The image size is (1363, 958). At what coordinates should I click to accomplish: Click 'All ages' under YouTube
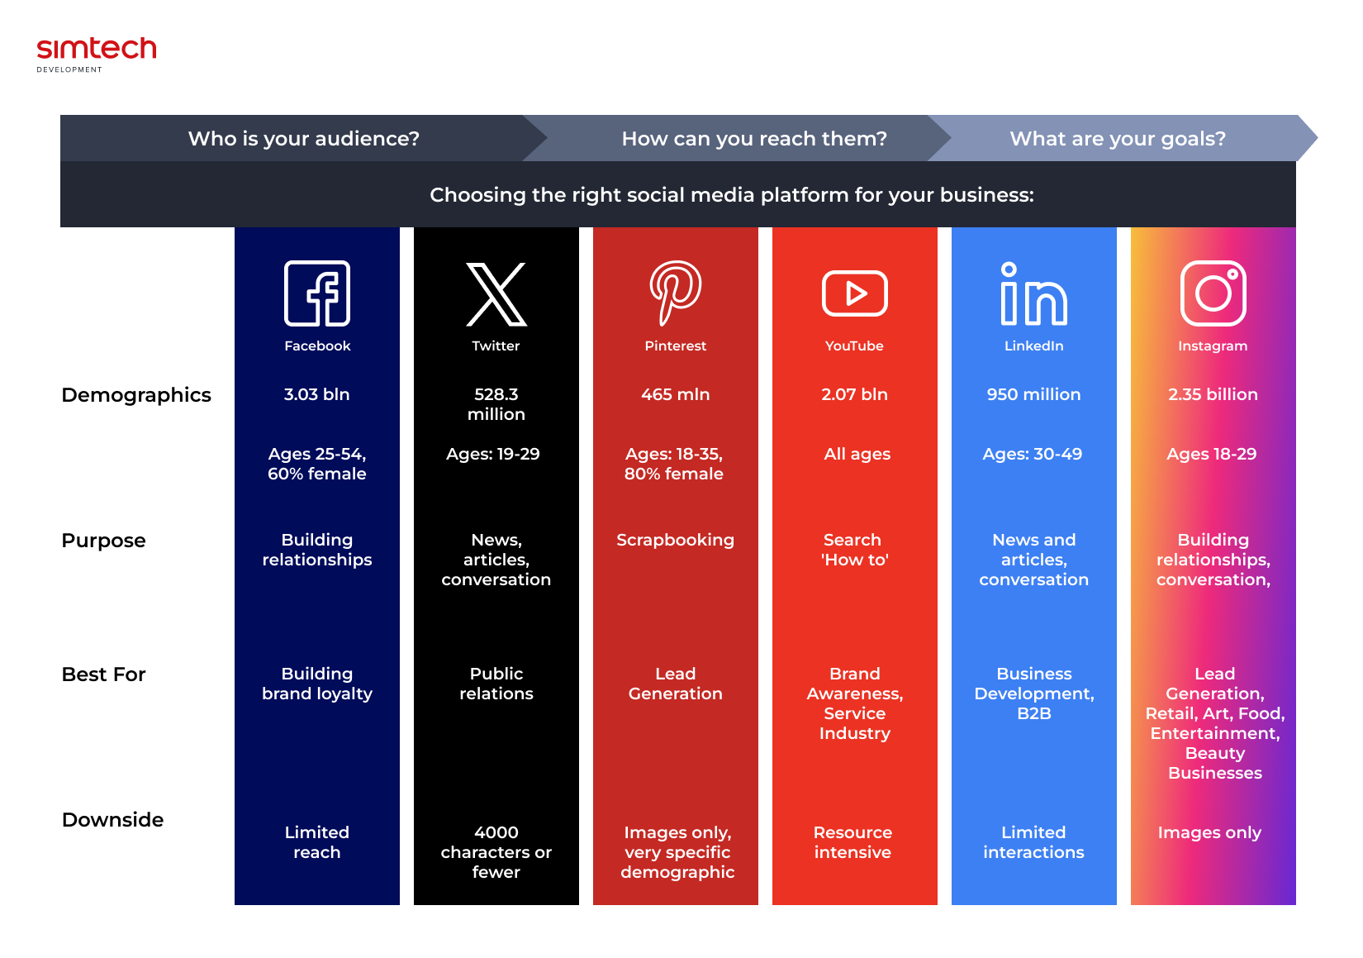click(857, 455)
